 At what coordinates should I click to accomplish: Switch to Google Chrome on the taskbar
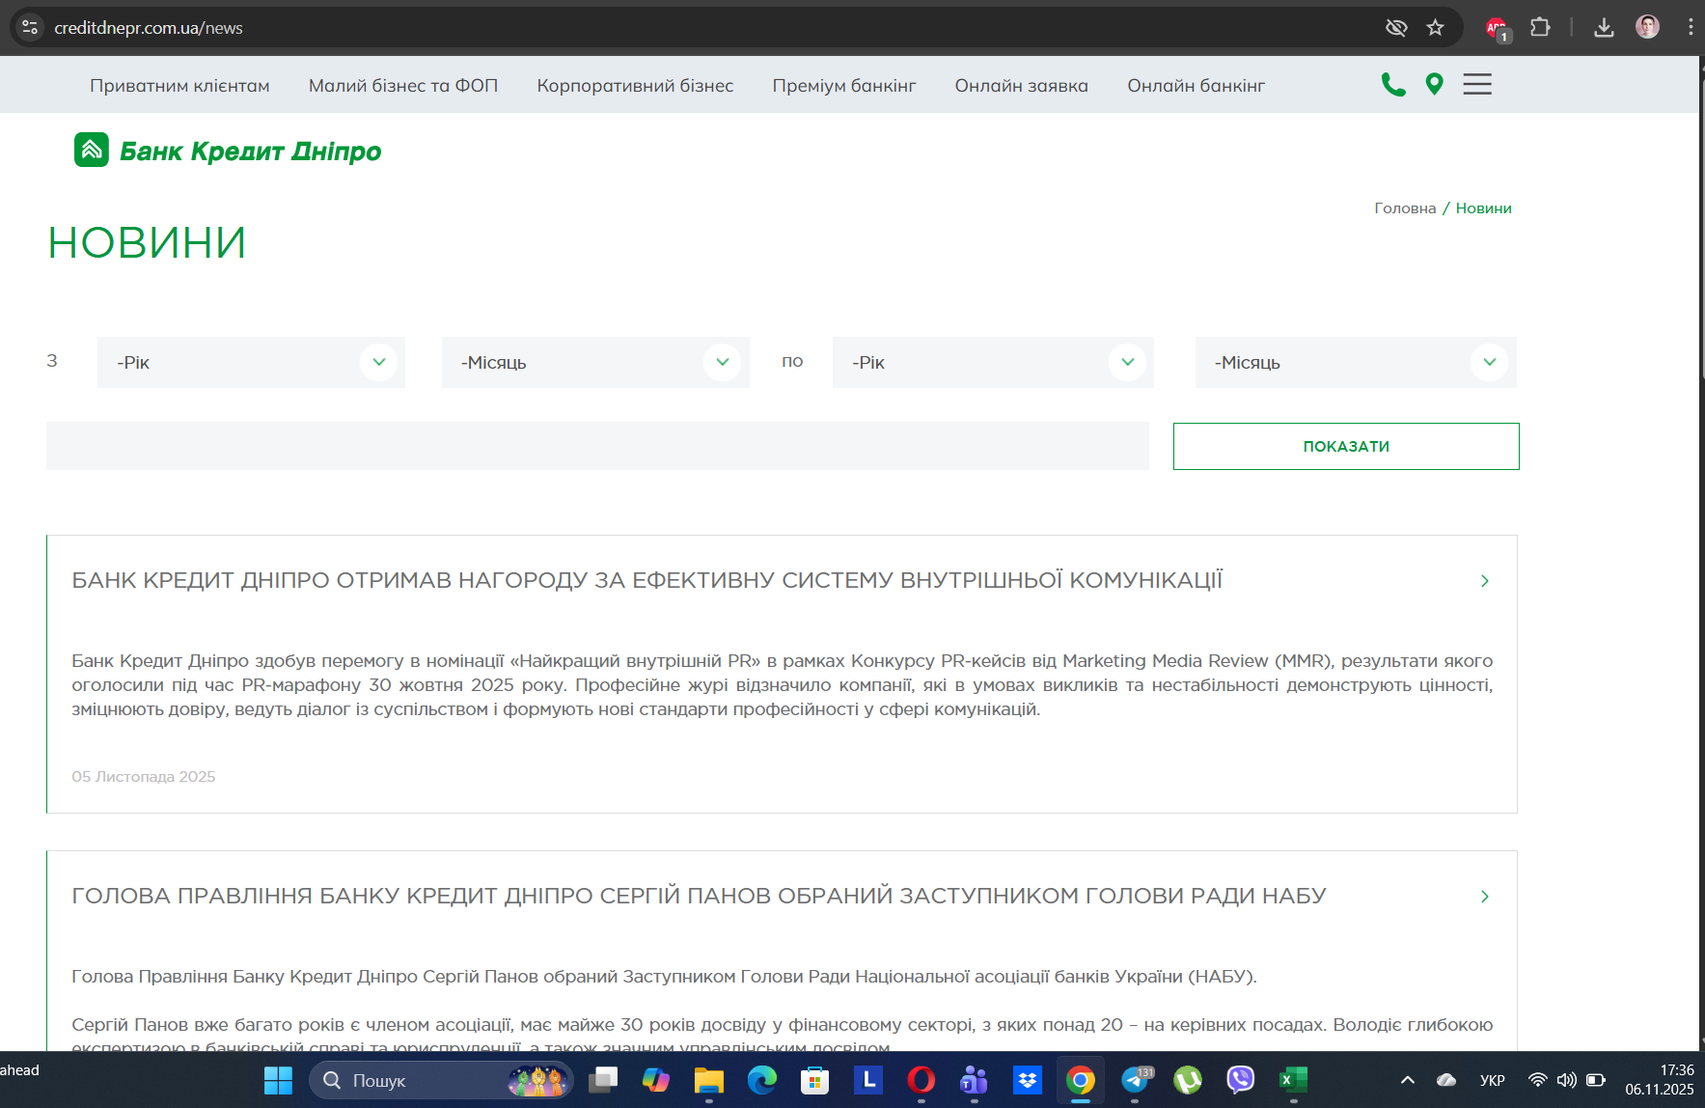pyautogui.click(x=1081, y=1080)
